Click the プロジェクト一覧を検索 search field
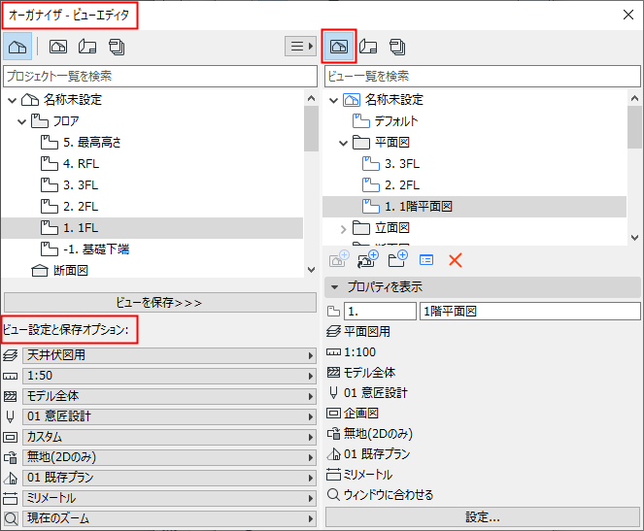The height and width of the screenshot is (531, 644). coord(160,76)
